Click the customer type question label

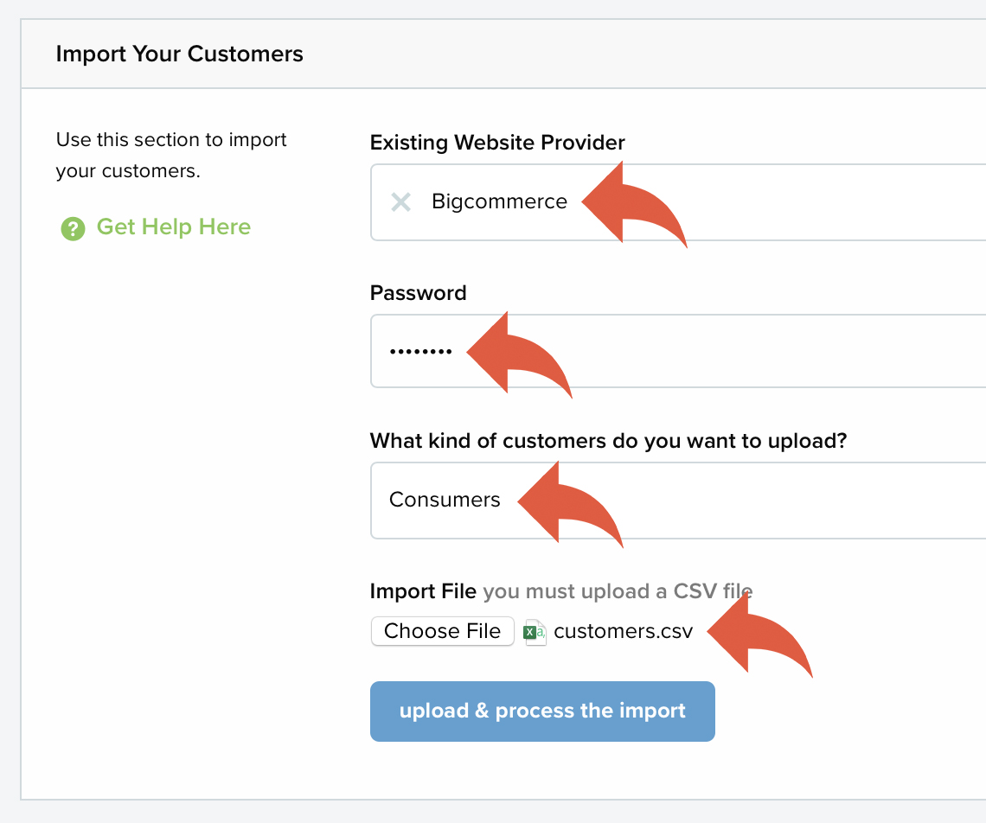pyautogui.click(x=608, y=441)
